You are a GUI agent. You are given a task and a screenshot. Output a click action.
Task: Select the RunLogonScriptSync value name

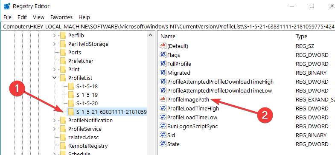point(192,127)
